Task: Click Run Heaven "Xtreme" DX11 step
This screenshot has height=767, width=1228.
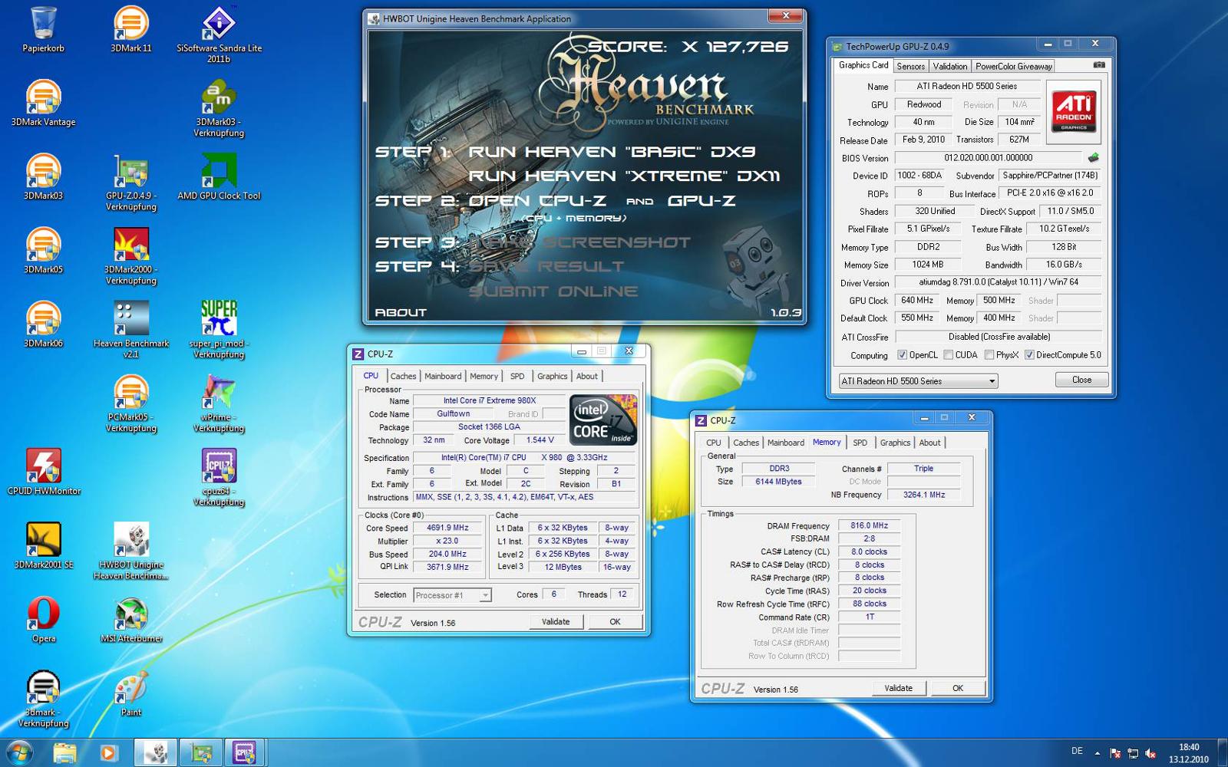Action: 624,176
